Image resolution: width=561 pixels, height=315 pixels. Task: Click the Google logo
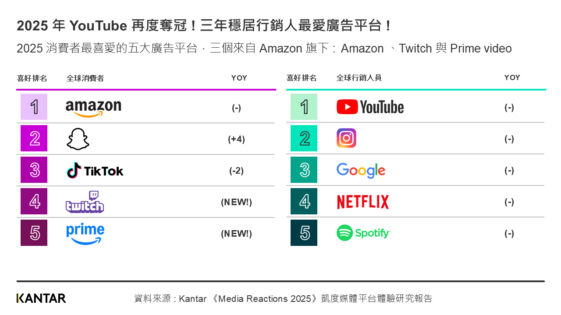[x=361, y=170]
